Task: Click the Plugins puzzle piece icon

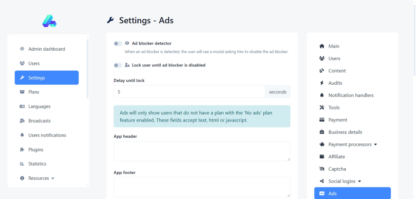Action: click(22, 150)
